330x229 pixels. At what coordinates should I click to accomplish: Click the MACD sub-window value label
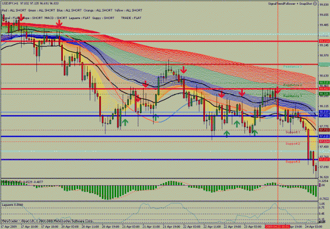click(22, 182)
